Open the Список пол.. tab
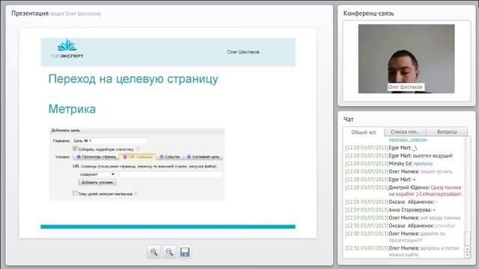This screenshot has width=479, height=269. (x=405, y=132)
